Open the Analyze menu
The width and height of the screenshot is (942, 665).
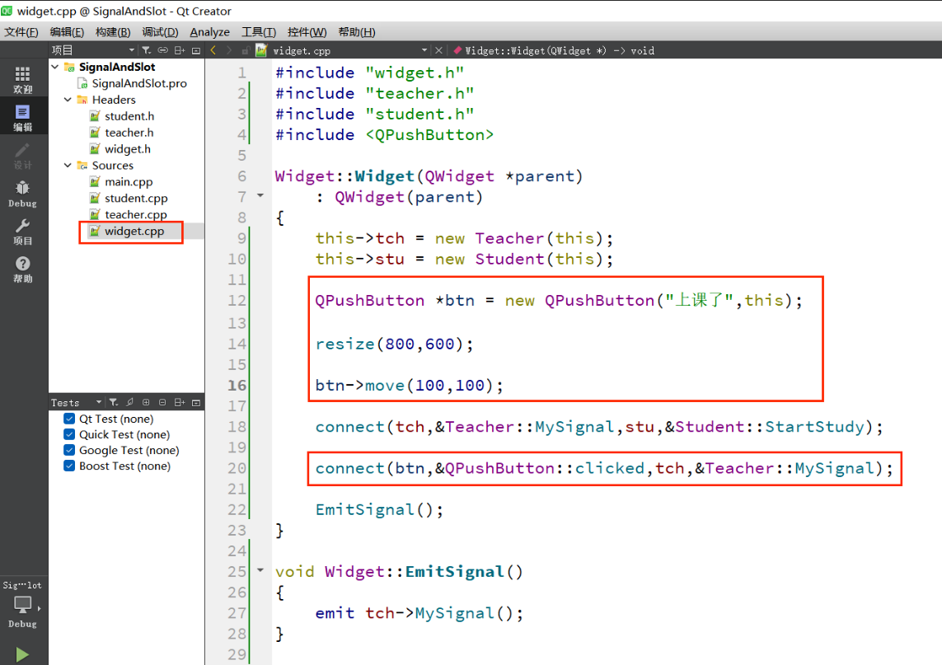(x=209, y=32)
